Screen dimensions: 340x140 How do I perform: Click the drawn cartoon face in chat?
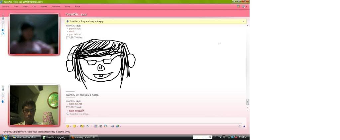[101, 64]
